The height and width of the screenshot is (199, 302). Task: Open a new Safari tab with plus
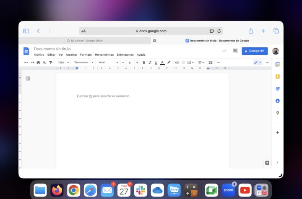point(263,31)
